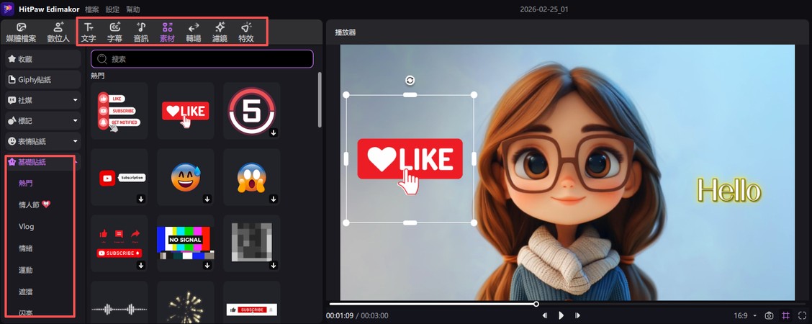Viewport: 812px width, 324px height.
Task: Open the Giphy貼紙 section
Action: tap(42, 79)
